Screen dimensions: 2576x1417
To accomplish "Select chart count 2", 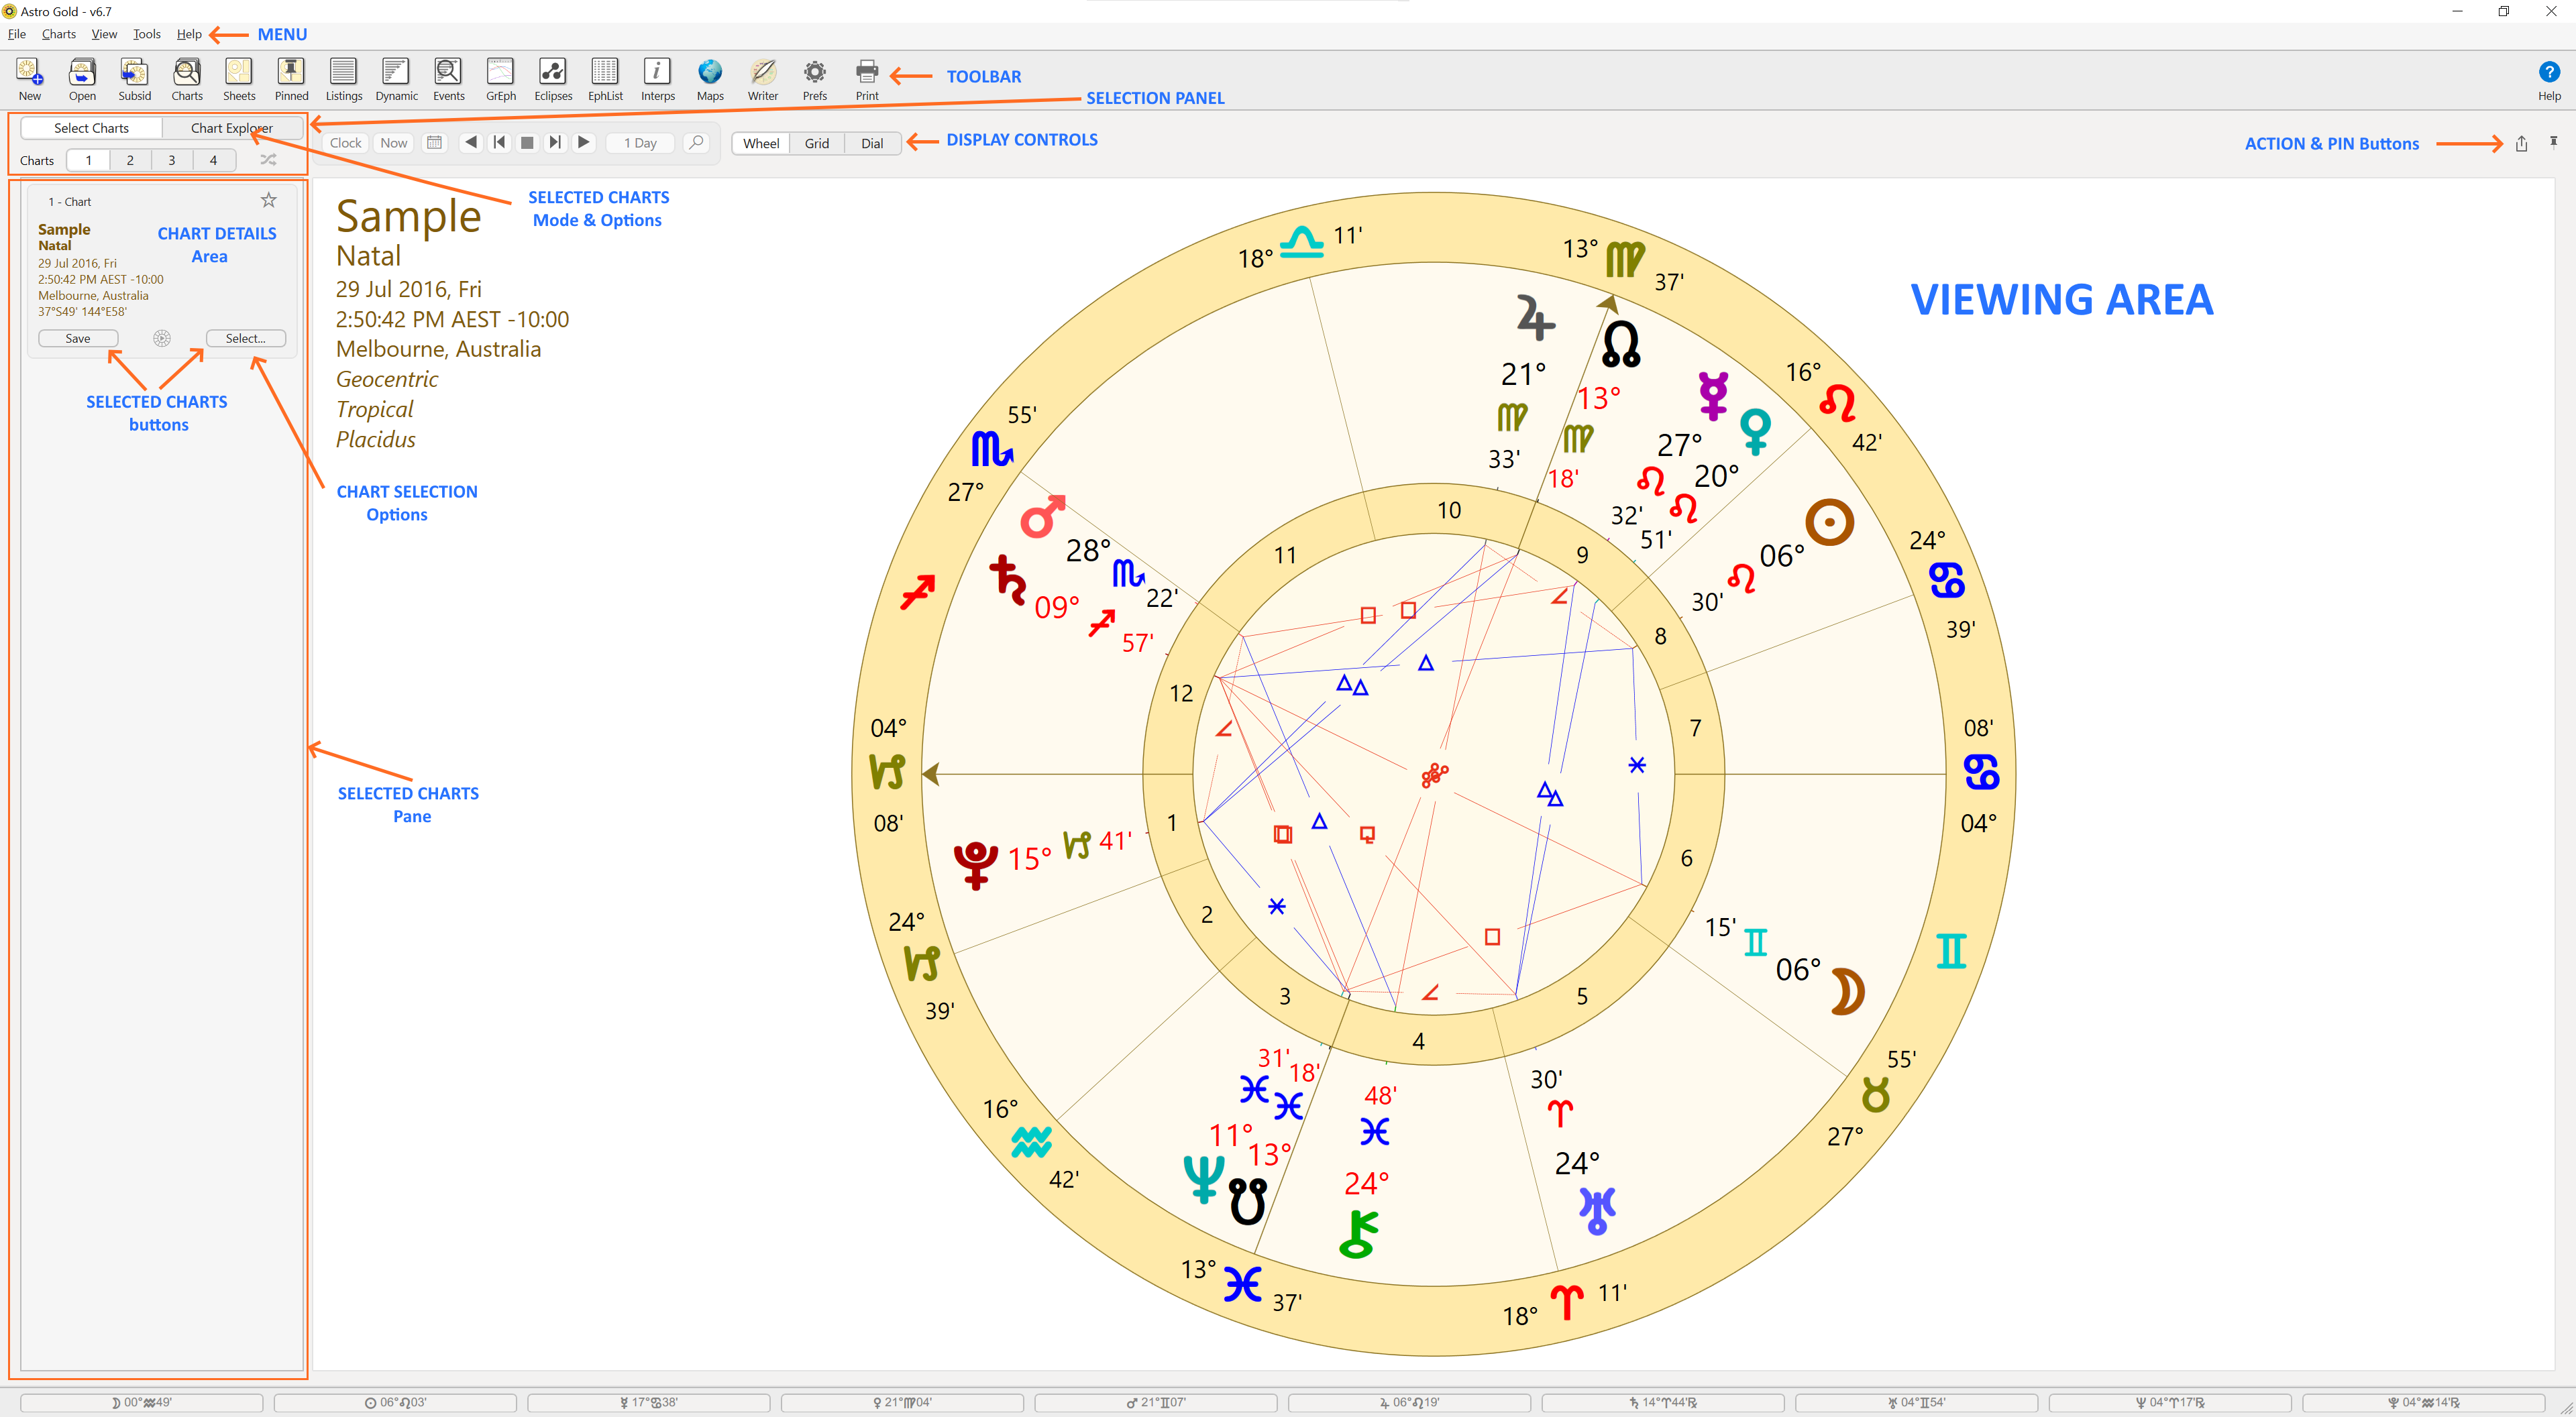I will click(130, 160).
